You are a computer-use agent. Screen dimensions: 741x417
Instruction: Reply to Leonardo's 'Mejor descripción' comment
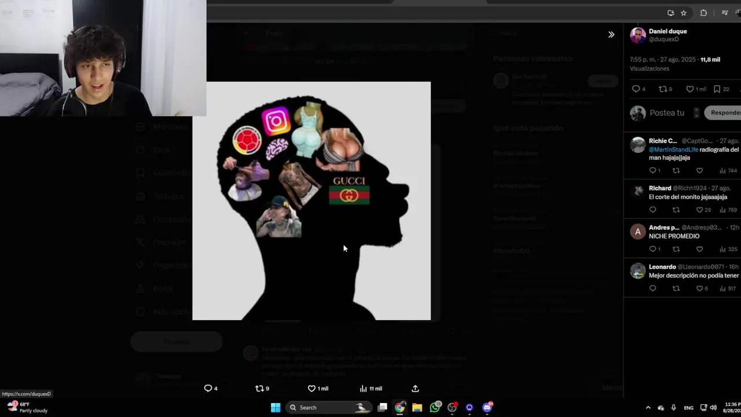pyautogui.click(x=652, y=288)
